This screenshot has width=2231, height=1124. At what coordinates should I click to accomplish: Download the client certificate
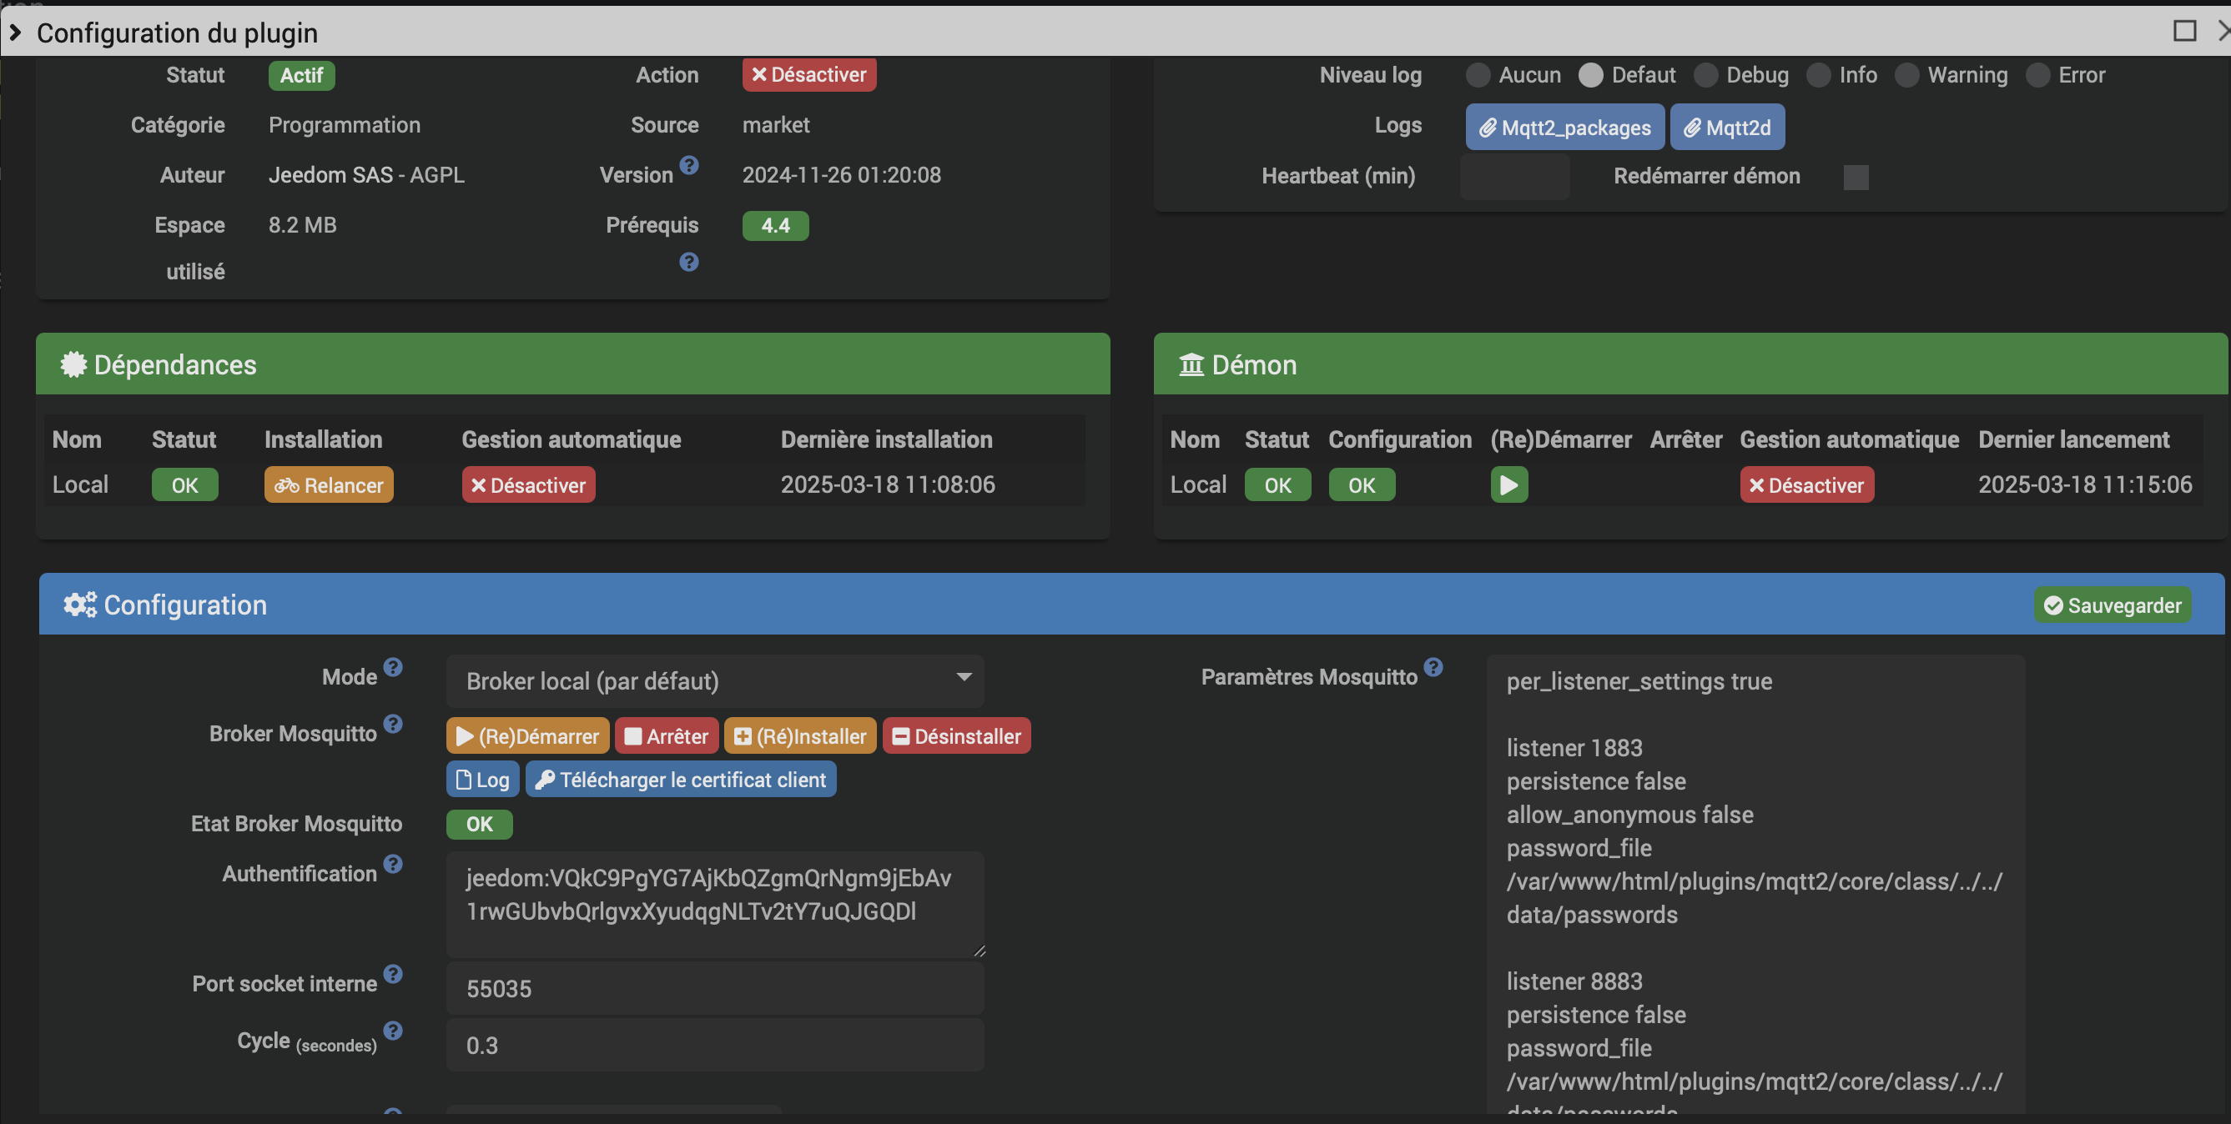tap(681, 780)
